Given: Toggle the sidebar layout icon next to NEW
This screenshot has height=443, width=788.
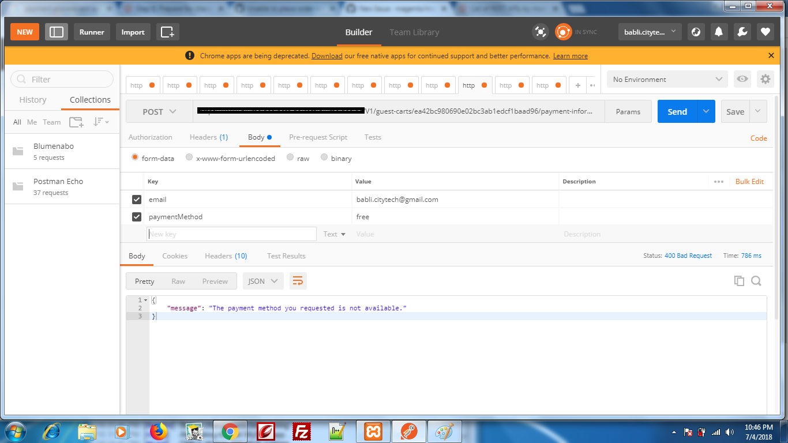Looking at the screenshot, I should tap(56, 32).
